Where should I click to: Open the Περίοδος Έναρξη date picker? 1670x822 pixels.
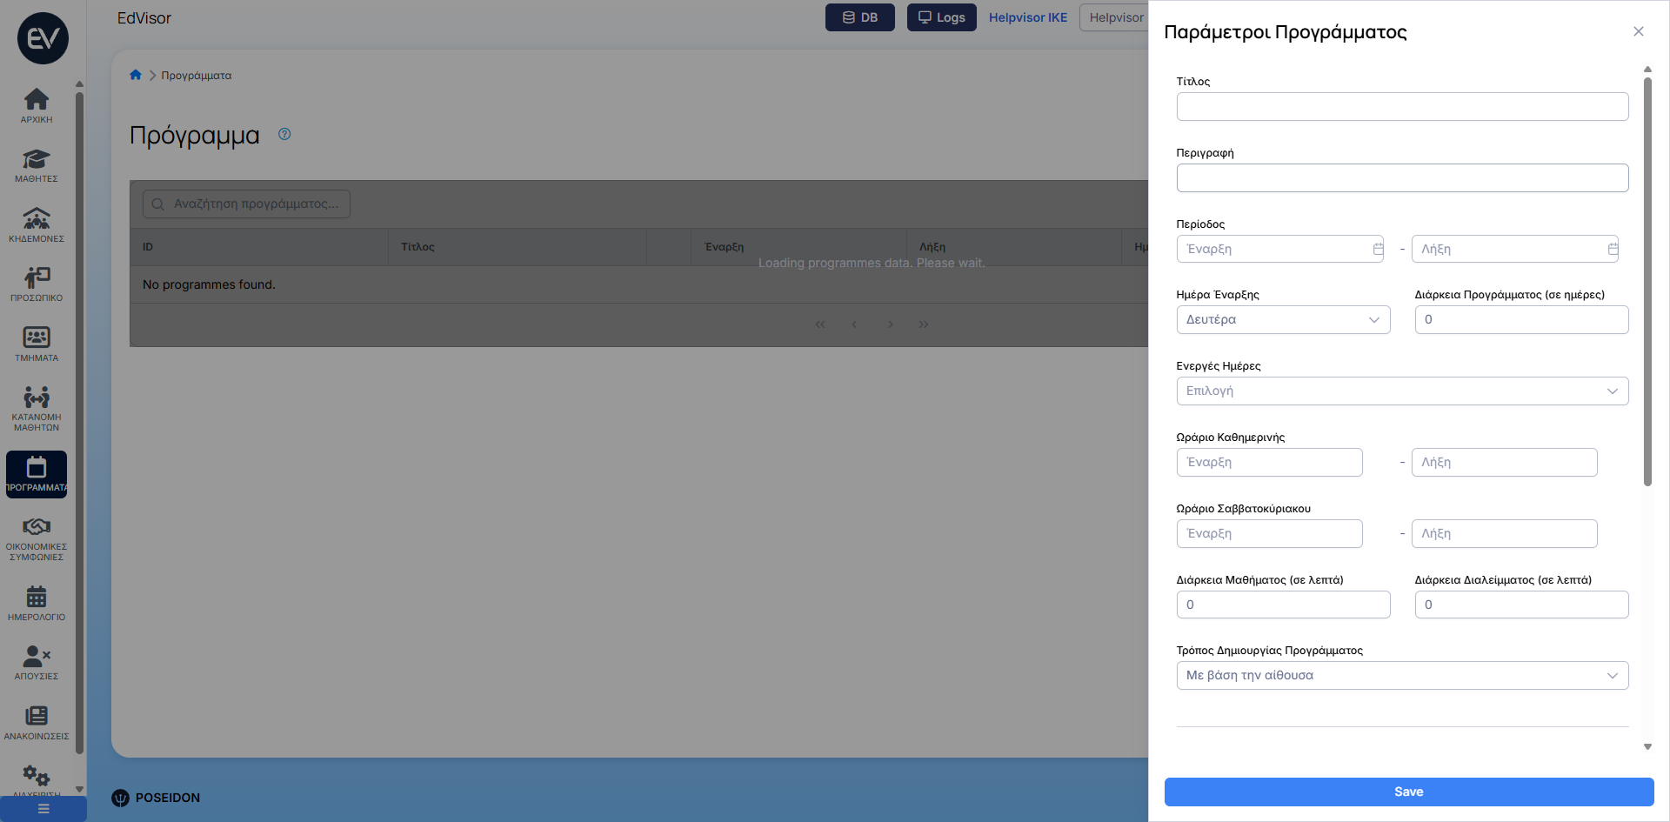[1279, 249]
